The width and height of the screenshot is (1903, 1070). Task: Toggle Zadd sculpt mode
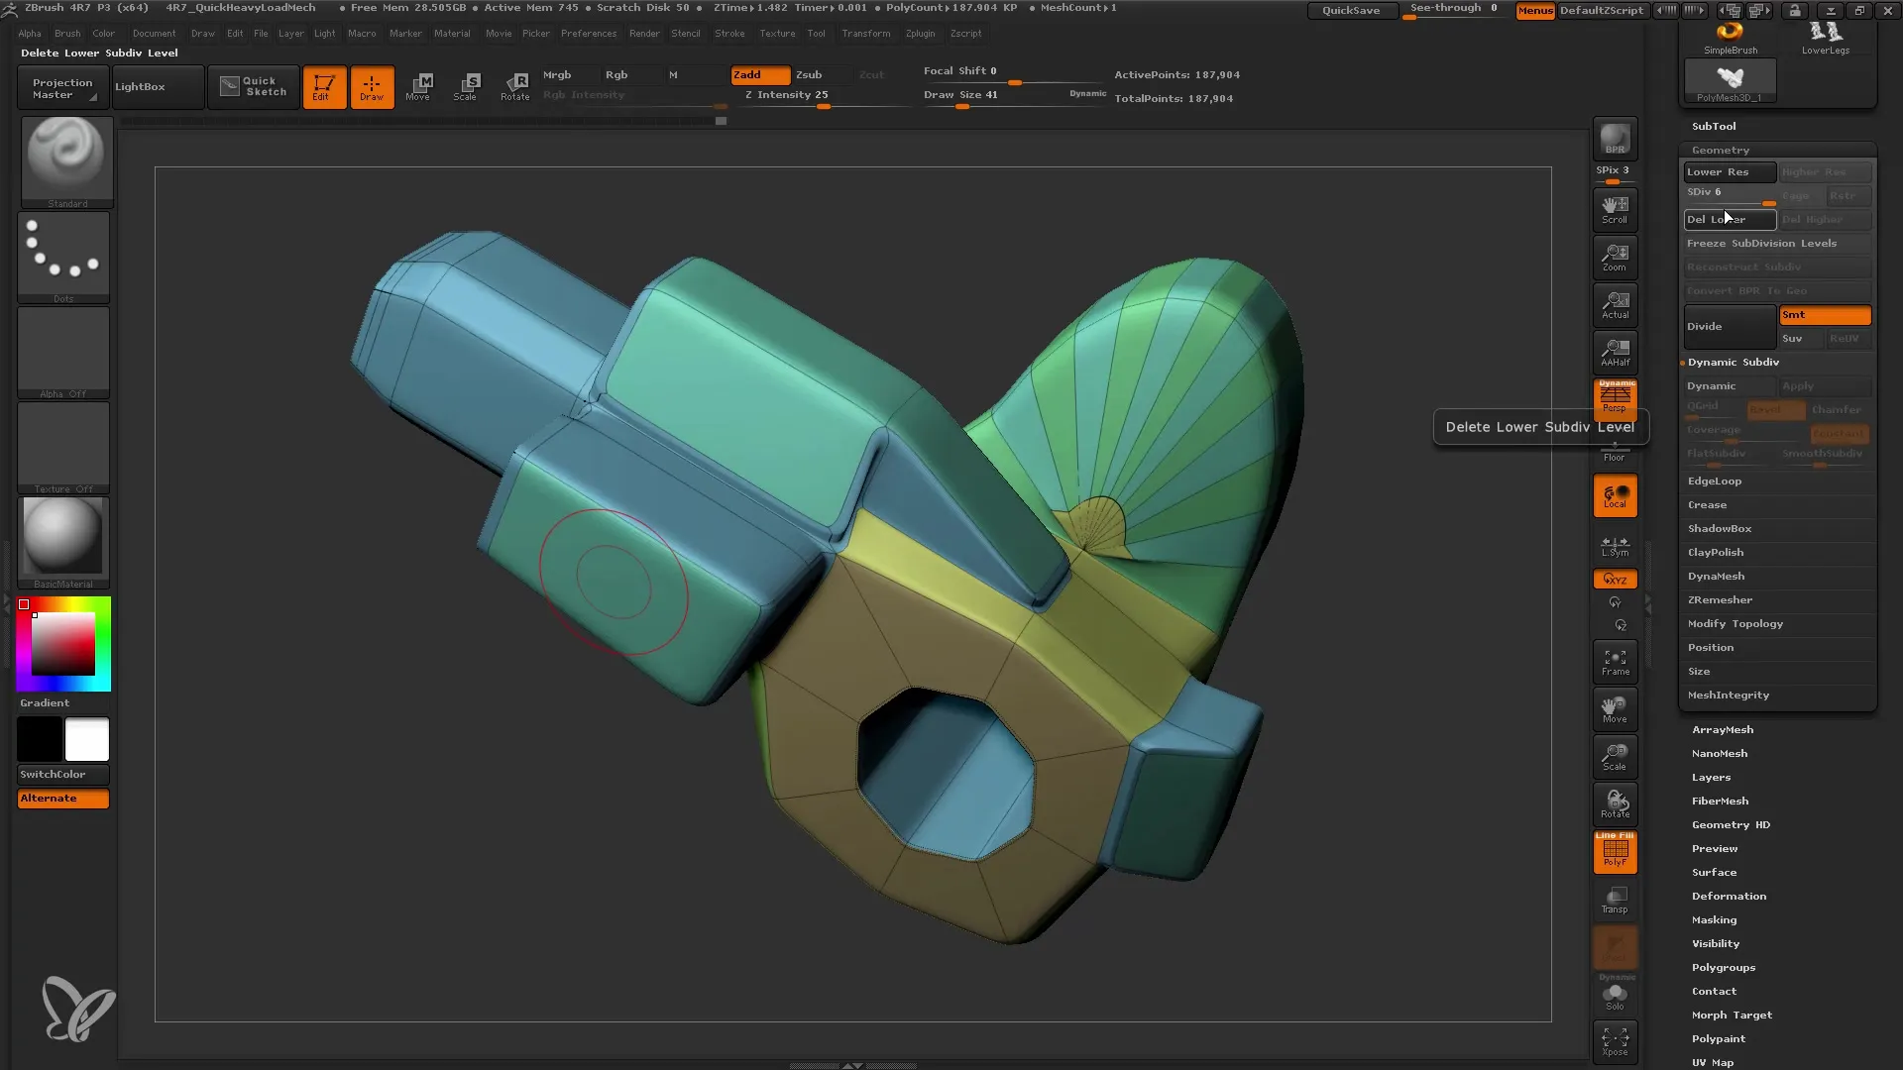[x=760, y=75]
